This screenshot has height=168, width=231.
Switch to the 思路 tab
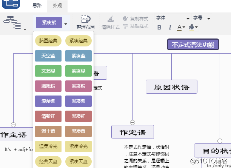pos(37,6)
